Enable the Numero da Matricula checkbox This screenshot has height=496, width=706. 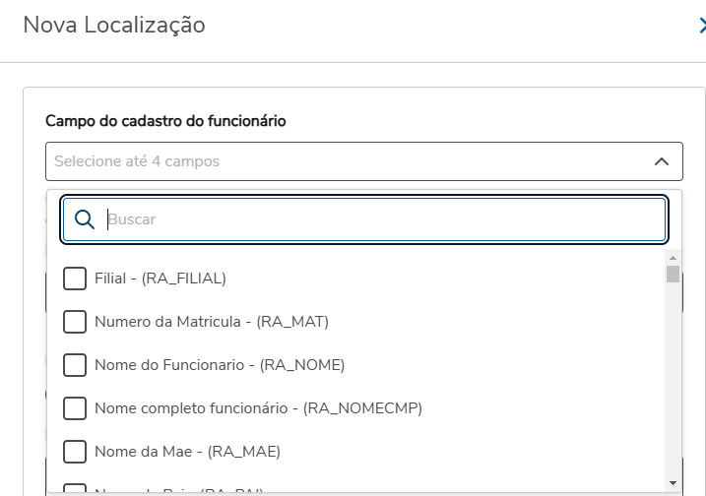[75, 322]
